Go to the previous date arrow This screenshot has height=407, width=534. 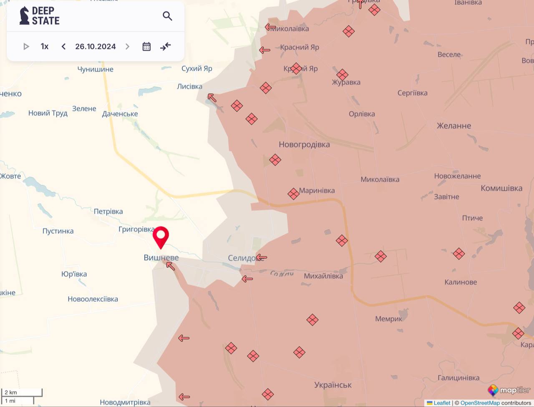point(63,46)
